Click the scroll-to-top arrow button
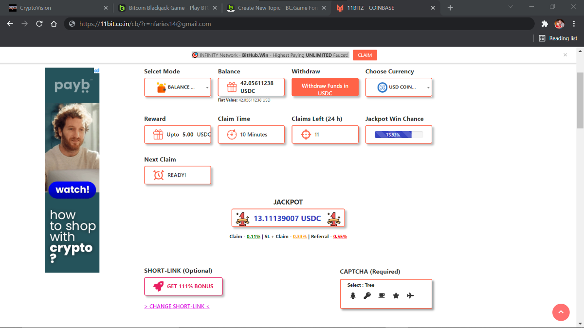Screen dimensions: 584x328 561,312
